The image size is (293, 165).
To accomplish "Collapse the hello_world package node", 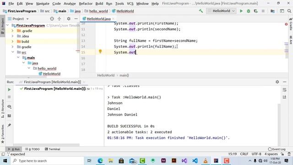I will (29, 68).
